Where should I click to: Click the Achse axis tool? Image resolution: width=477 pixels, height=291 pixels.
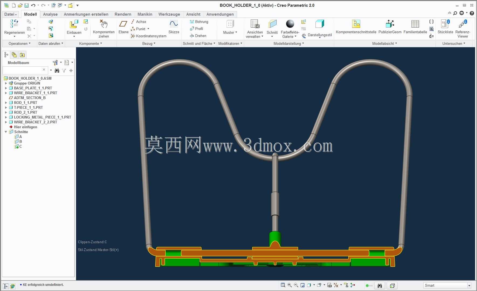point(139,22)
